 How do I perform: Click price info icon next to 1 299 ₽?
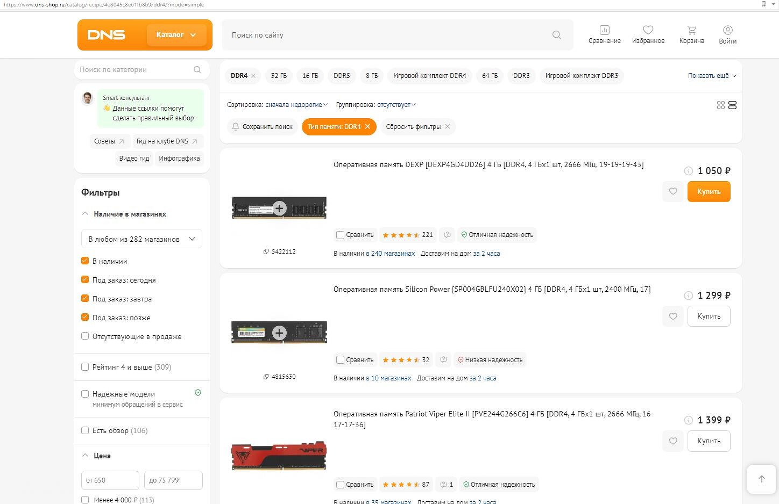(x=688, y=296)
